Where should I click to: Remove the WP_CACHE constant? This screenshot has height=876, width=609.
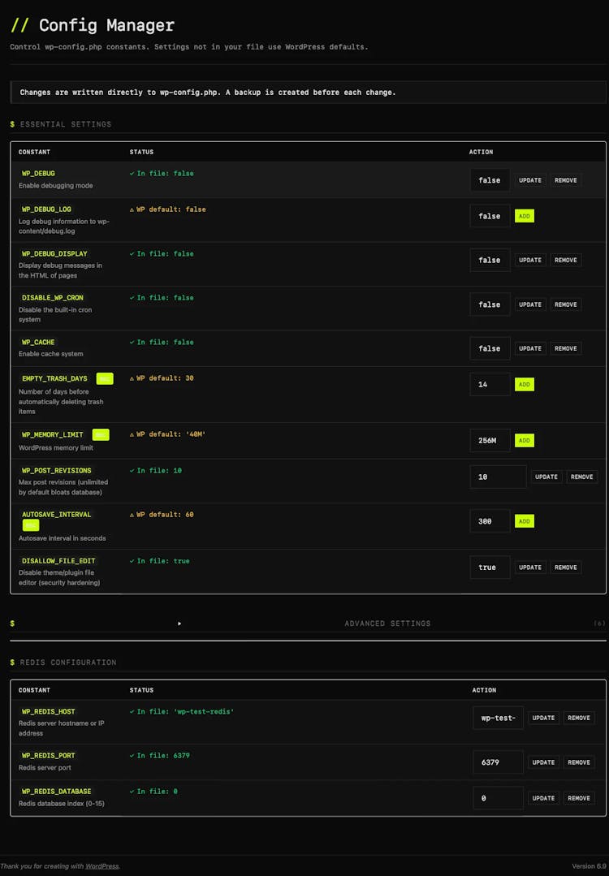(x=566, y=348)
